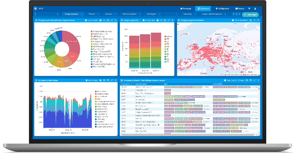Click the notification bell icon
The image size is (297, 153).
[249, 9]
